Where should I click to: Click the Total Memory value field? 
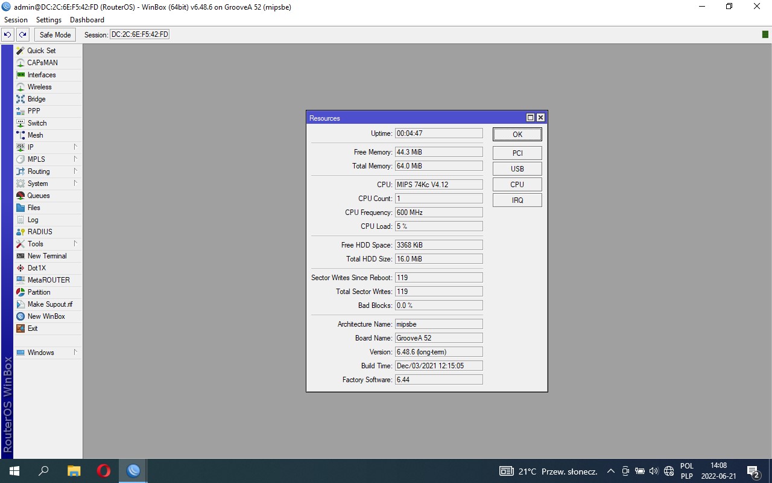click(439, 166)
